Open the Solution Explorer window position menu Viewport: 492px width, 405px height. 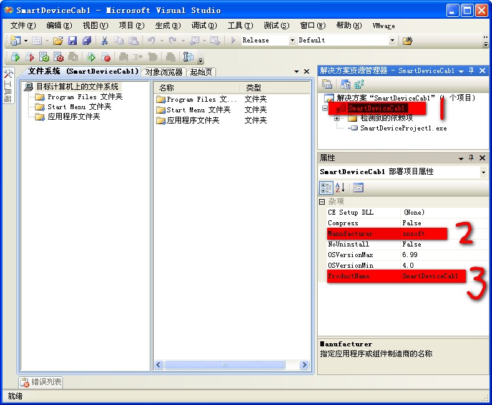click(x=461, y=71)
